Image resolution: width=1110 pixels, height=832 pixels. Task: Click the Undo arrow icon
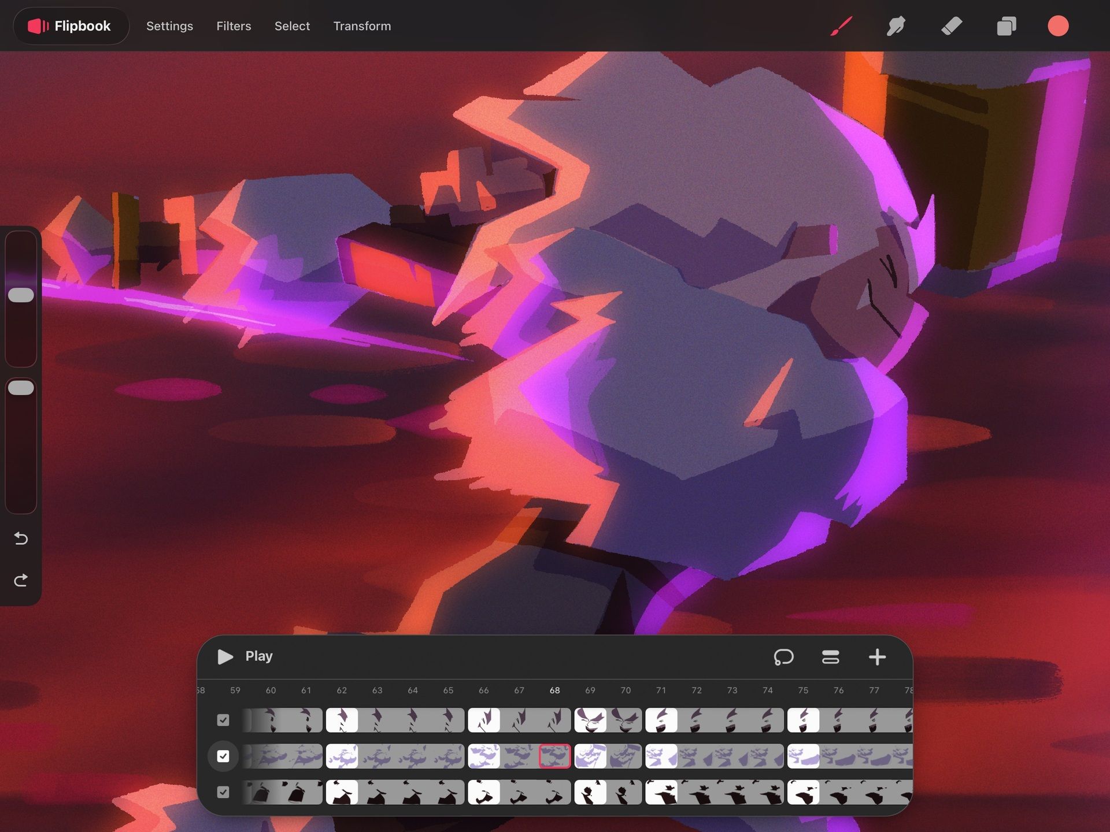point(21,538)
